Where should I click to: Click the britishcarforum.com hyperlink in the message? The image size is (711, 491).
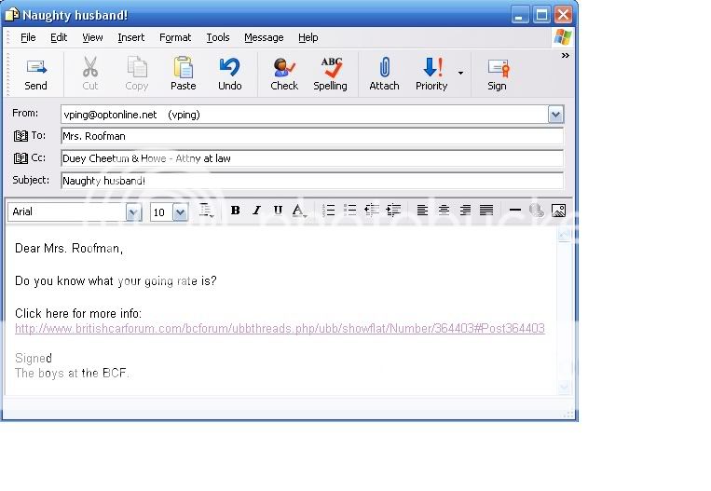click(280, 329)
